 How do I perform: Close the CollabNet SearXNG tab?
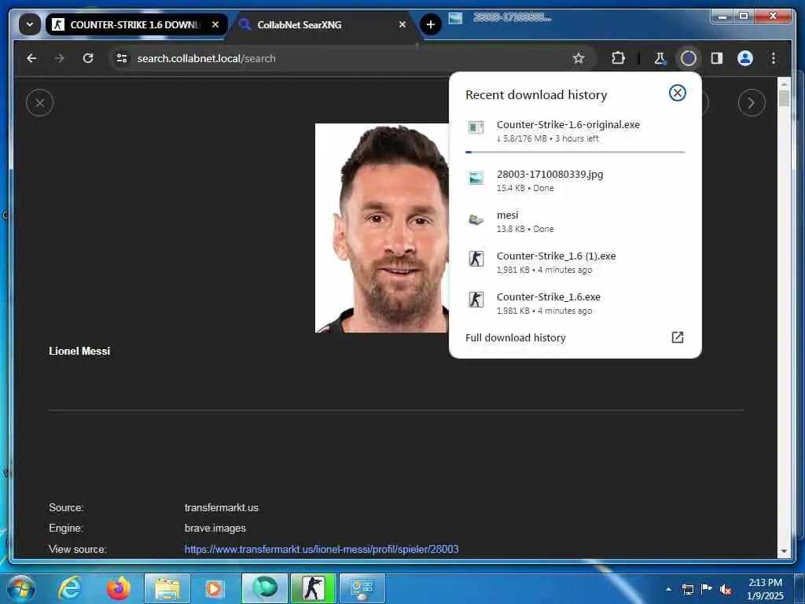coord(402,24)
